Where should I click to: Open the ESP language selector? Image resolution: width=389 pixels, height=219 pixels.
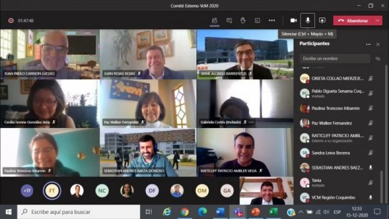[337, 212]
